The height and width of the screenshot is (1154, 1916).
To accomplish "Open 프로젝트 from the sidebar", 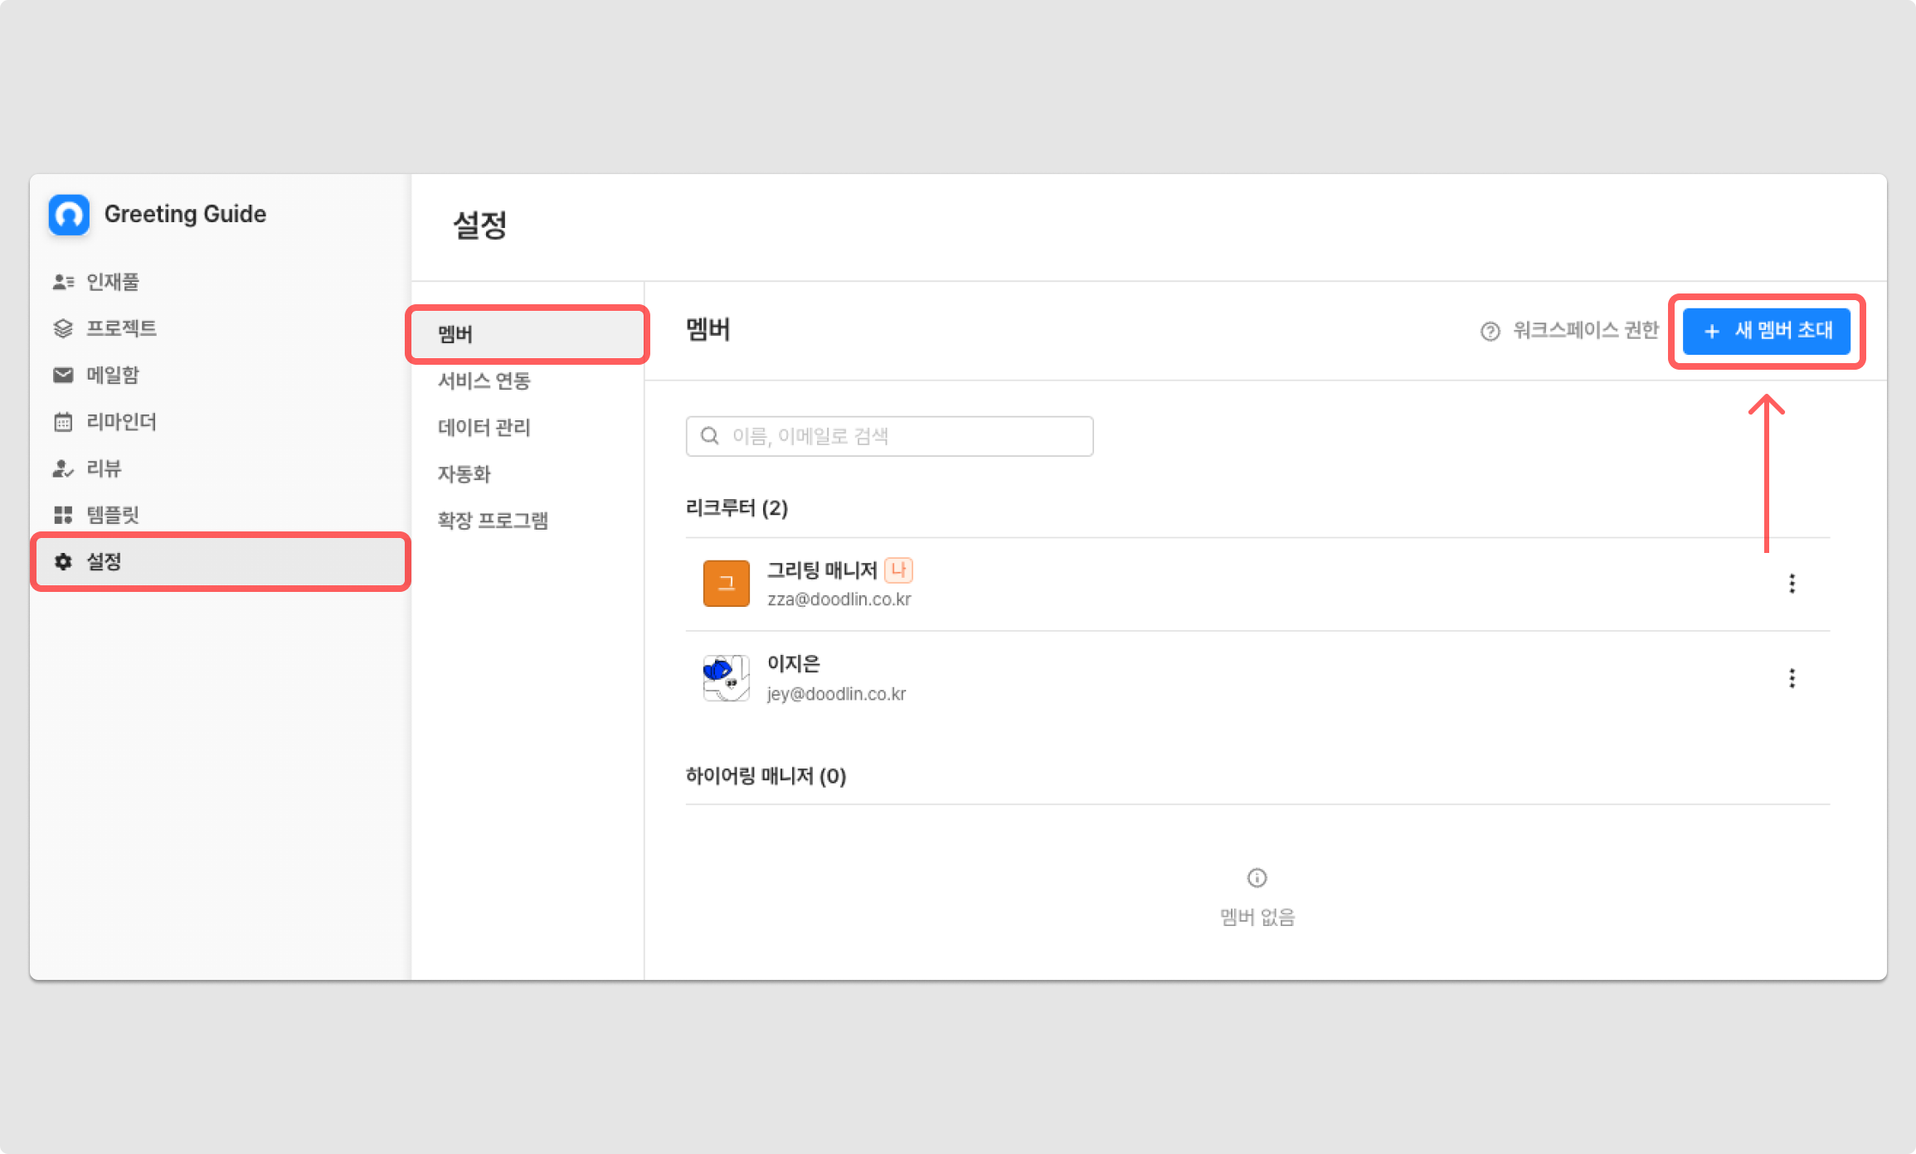I will click(121, 328).
